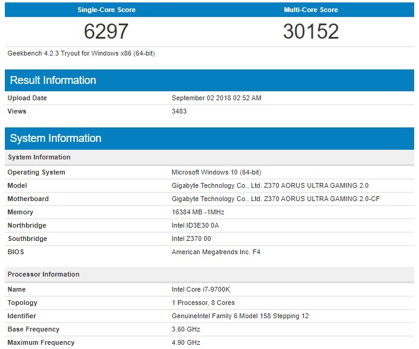This screenshot has width=419, height=349.
Task: Click the Multi-Core Score header label
Action: tap(311, 10)
